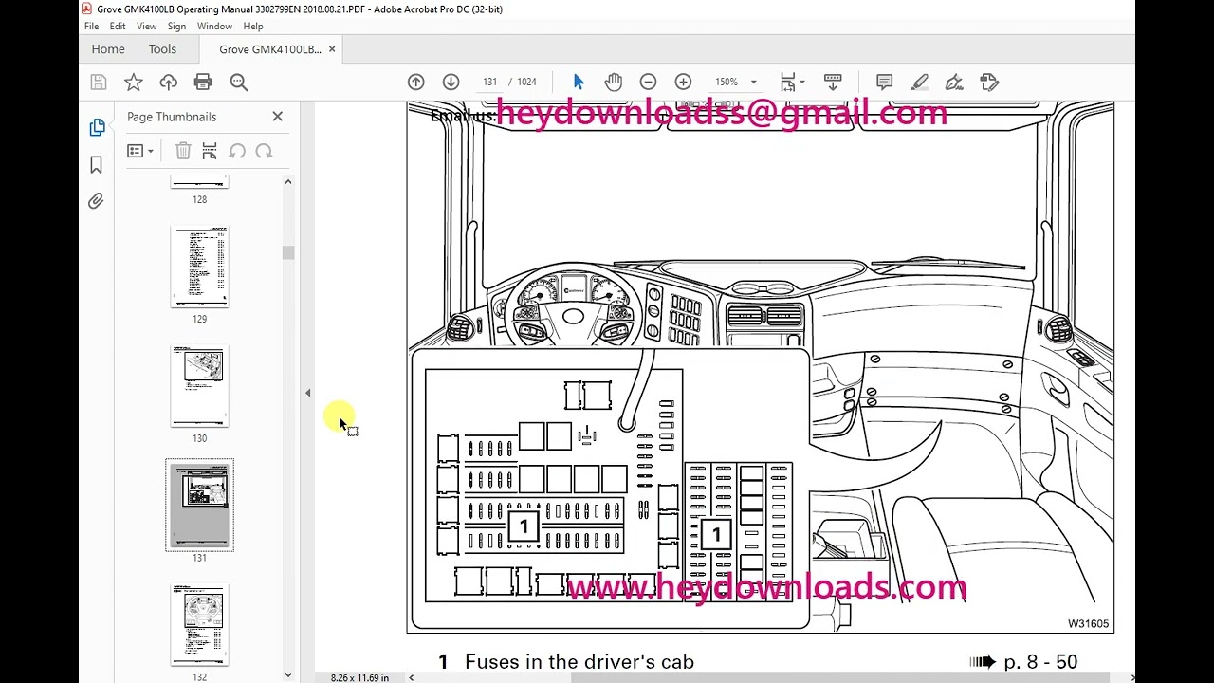Viewport: 1214px width, 683px height.
Task: Open the File menu
Action: coord(91,27)
